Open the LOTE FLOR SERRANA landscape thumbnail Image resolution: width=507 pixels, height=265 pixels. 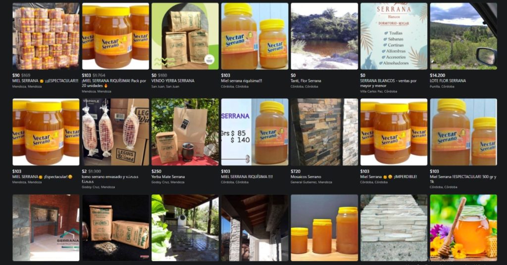click(463, 36)
